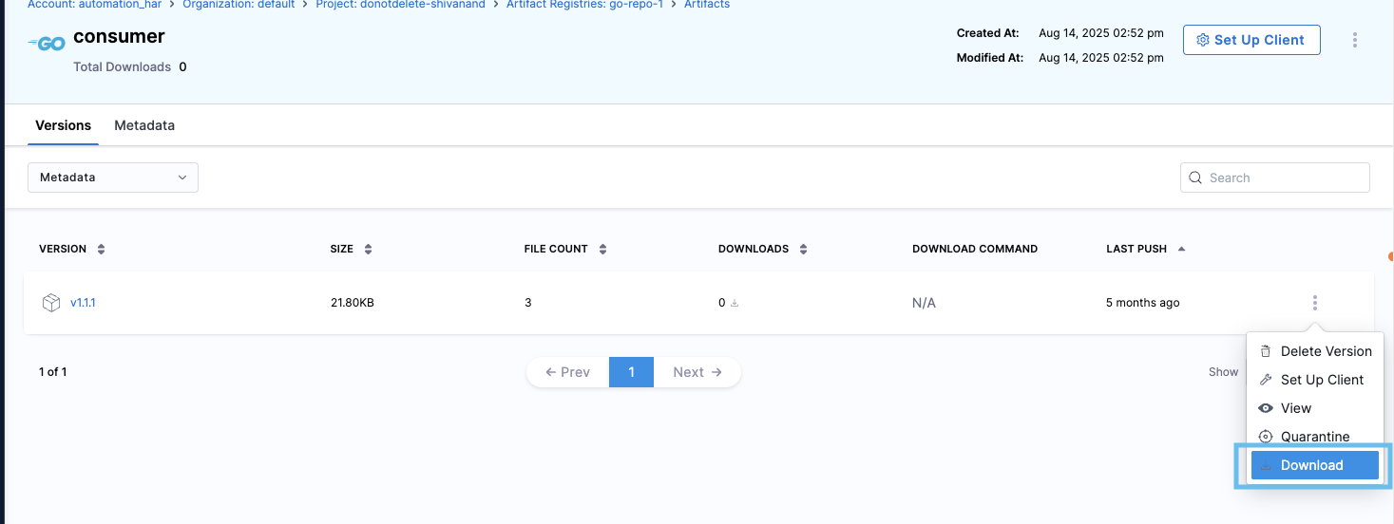Open the v1.1.1 version link
This screenshot has width=1394, height=524.
pyautogui.click(x=83, y=303)
